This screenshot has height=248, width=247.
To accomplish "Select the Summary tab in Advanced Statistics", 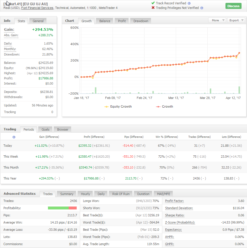I will click(x=67, y=194).
